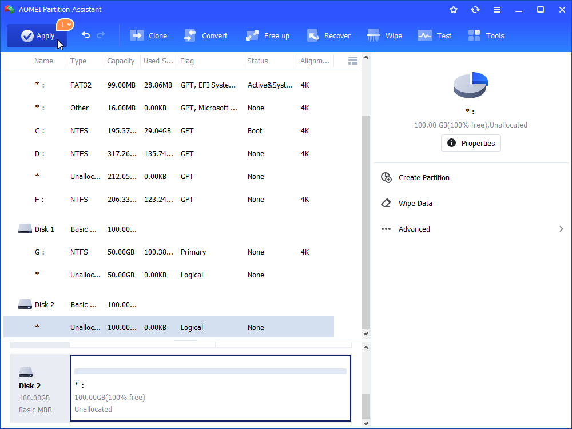
Task: Open the Test toolbar option
Action: click(435, 35)
